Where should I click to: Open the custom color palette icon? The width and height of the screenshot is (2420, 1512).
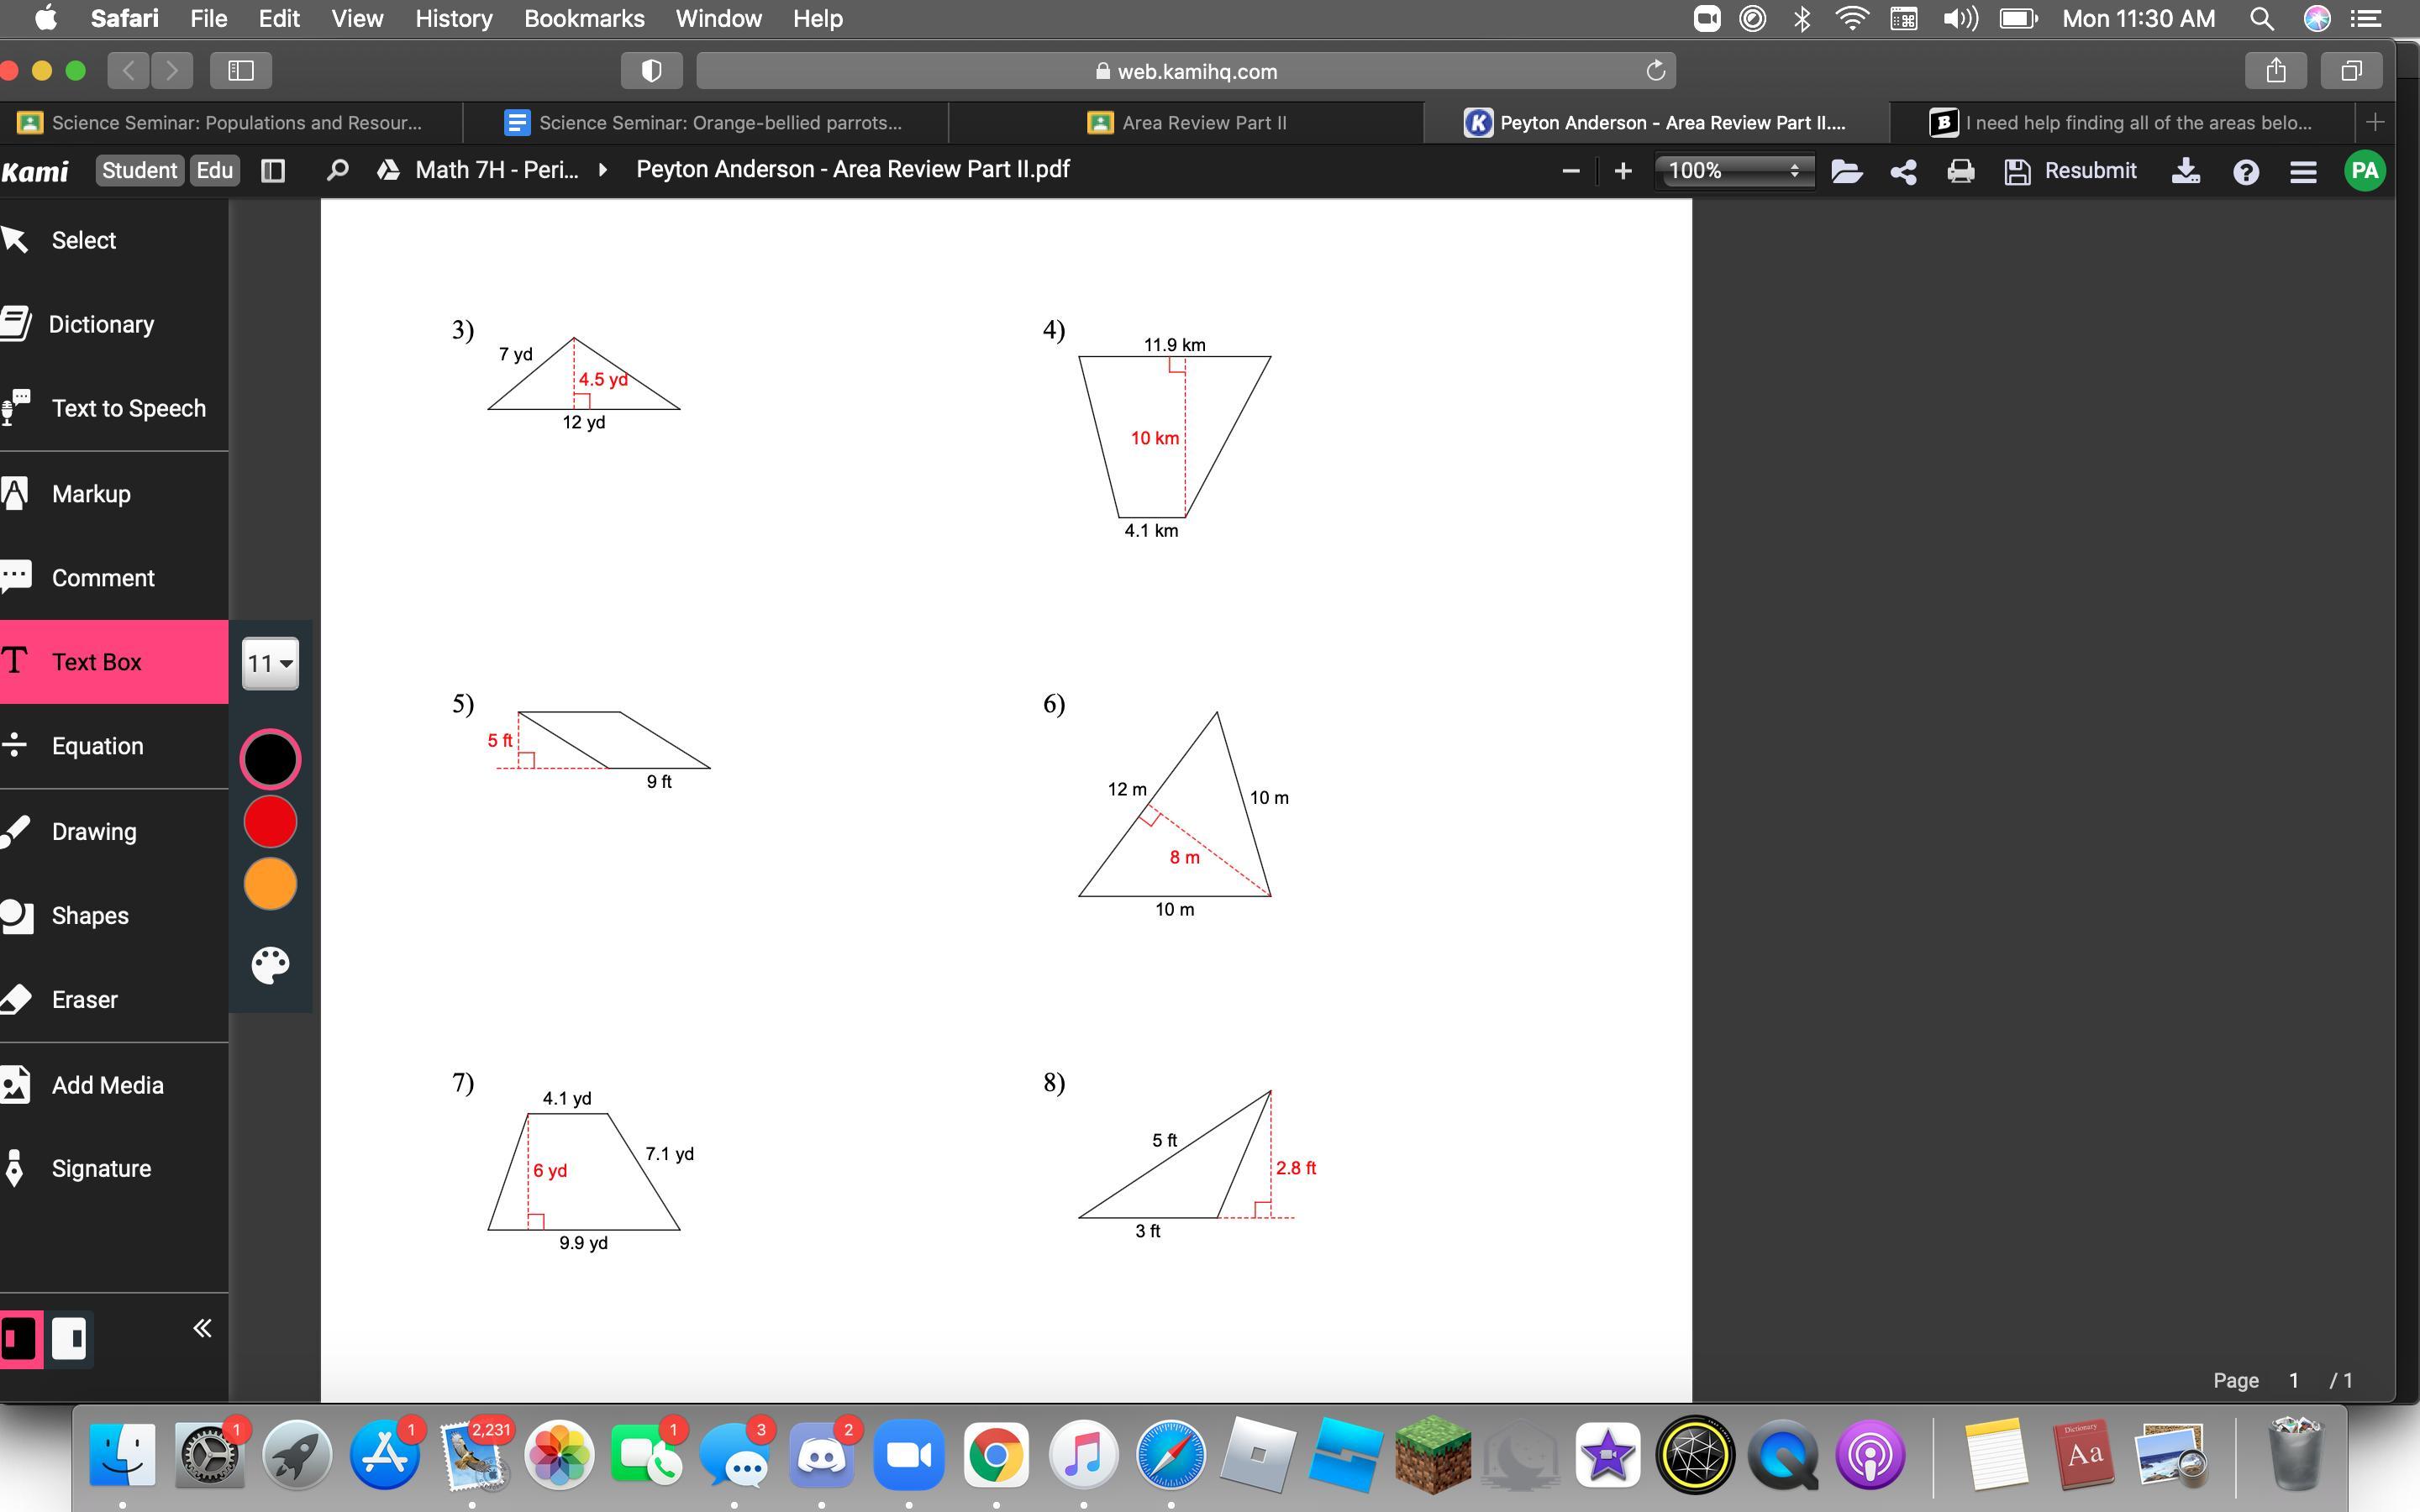coord(270,965)
